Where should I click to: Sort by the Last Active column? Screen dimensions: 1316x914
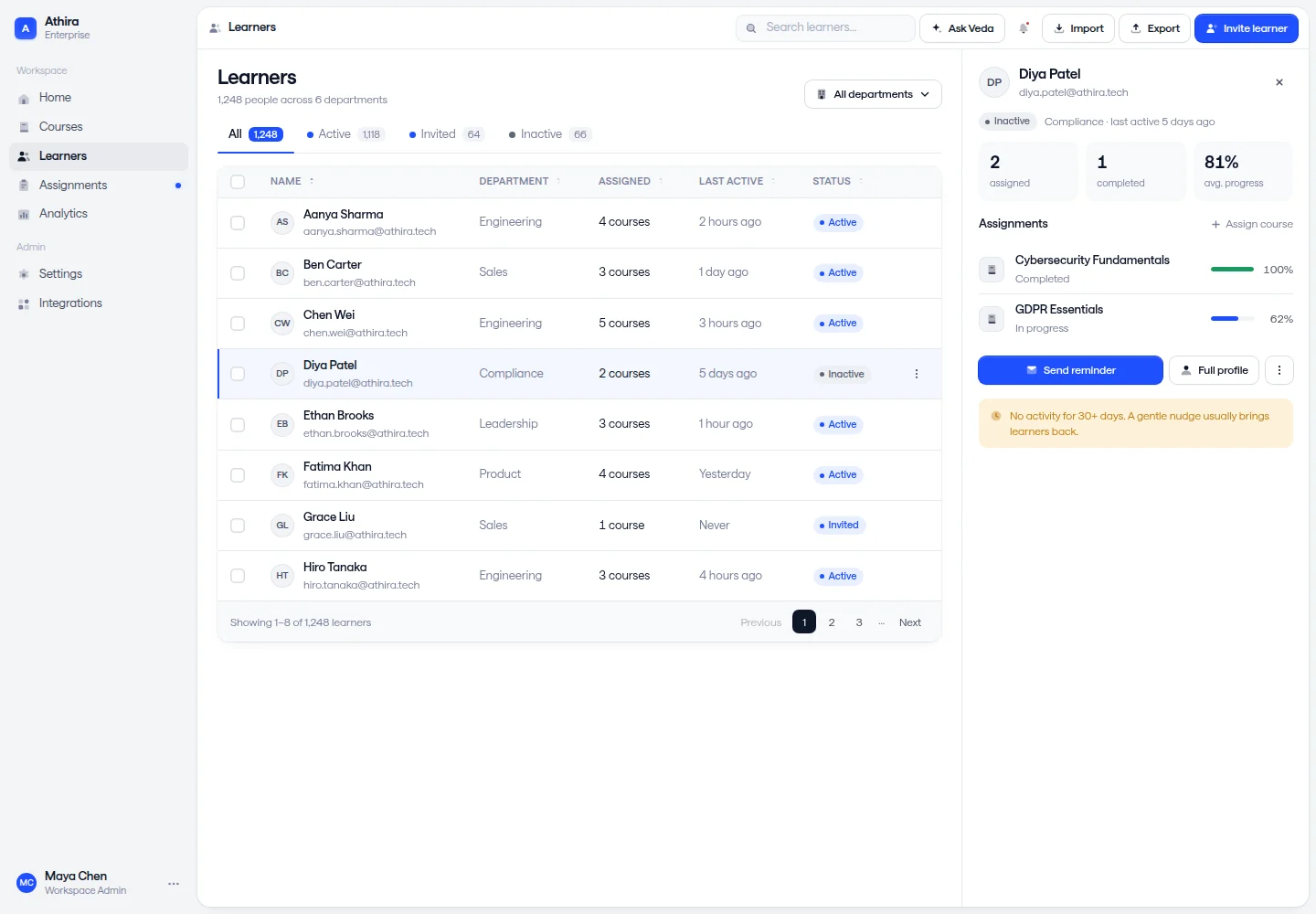[738, 181]
